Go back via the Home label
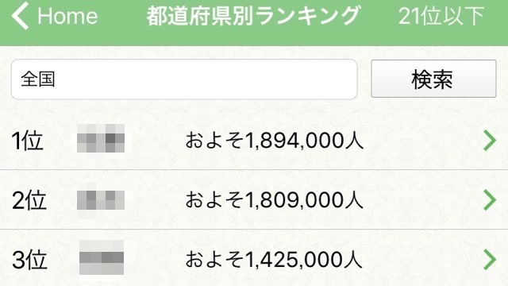 67,16
